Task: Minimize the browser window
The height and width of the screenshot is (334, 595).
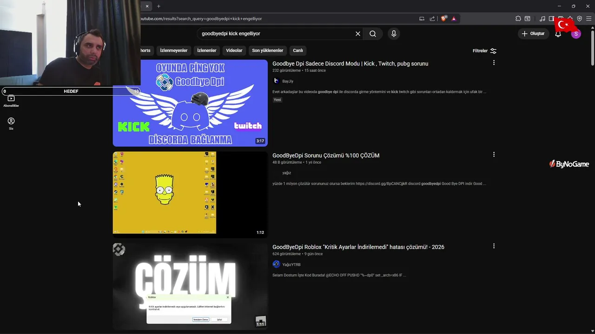Action: 559,6
